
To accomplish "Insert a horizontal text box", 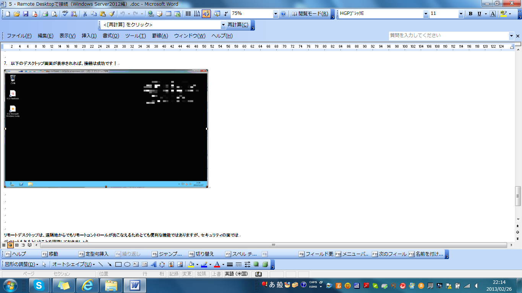I will 136,264.
